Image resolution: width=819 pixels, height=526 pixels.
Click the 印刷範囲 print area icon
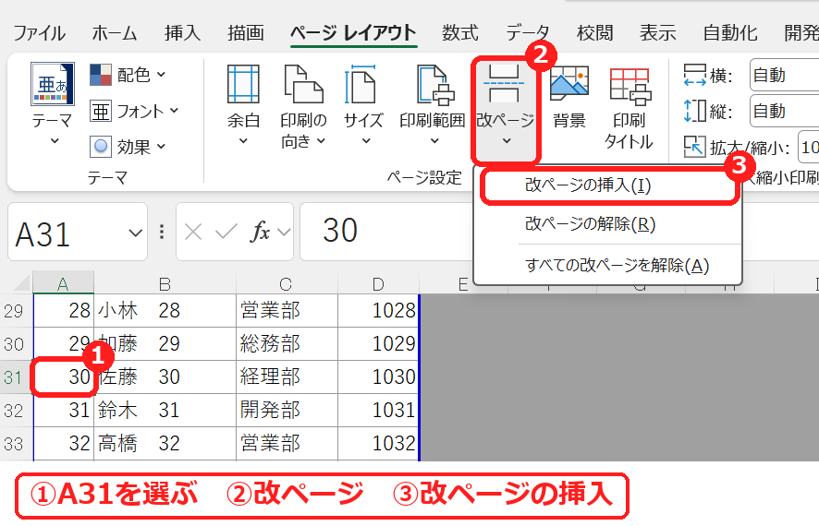click(434, 83)
